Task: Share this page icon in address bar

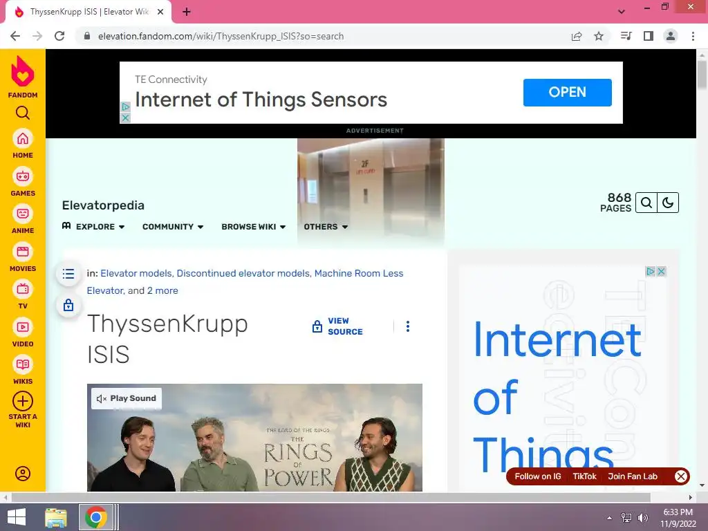Action: point(577,36)
